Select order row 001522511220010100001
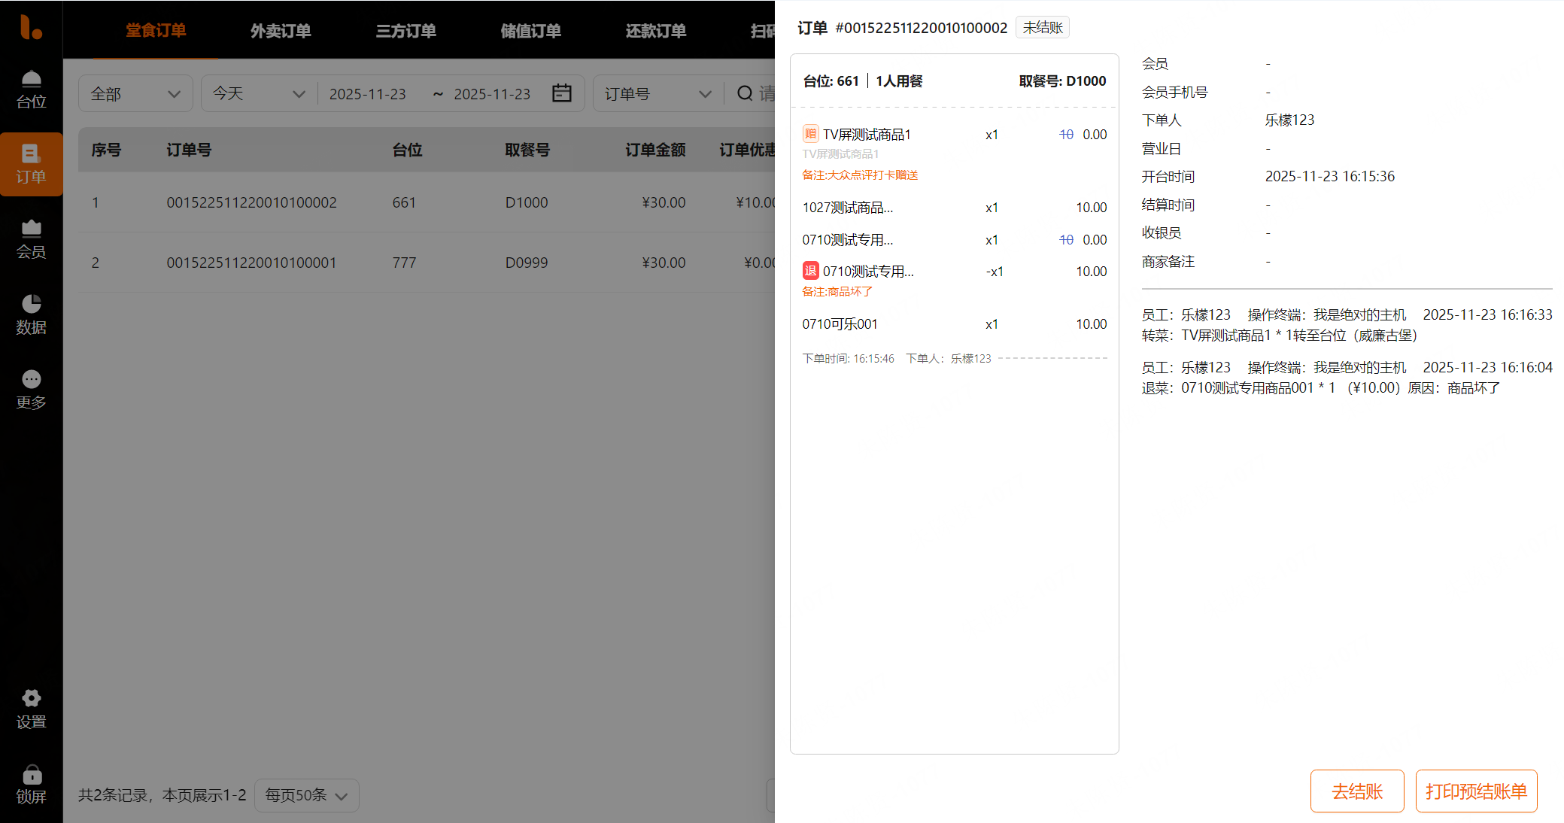 (x=251, y=263)
